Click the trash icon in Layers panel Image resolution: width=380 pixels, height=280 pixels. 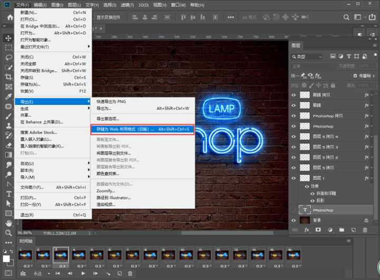[x=365, y=230]
